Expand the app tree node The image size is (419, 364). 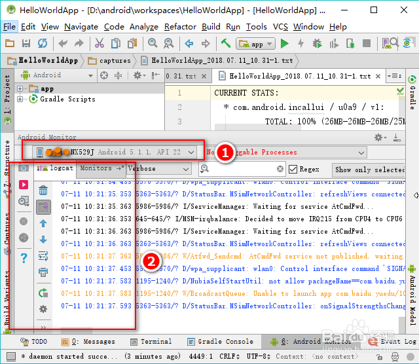pos(20,88)
